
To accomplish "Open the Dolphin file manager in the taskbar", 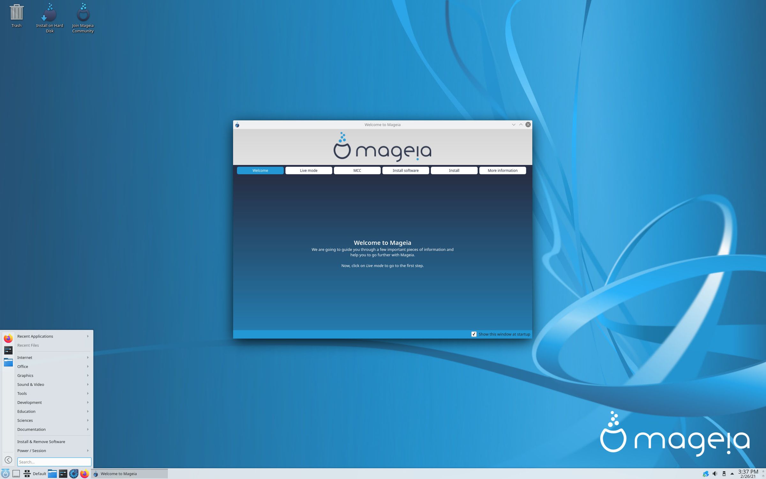I will pyautogui.click(x=52, y=474).
